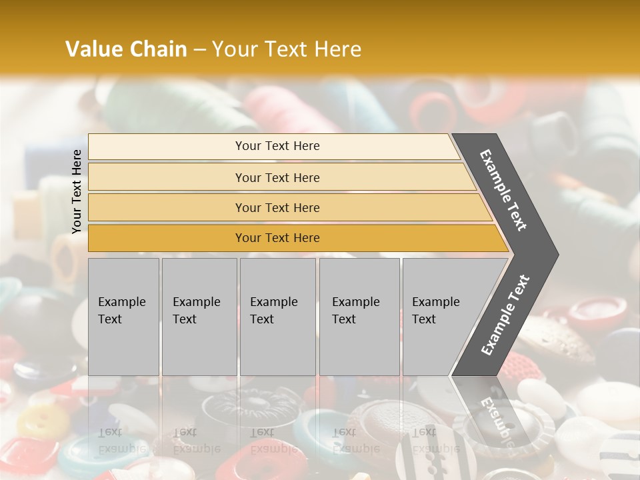Click the fourth gray "Example Text" box from left
The image size is (640, 480).
pos(359,316)
